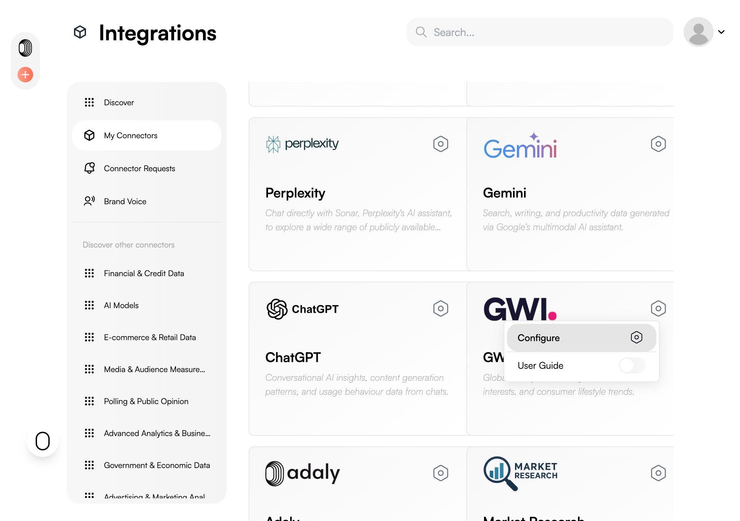Click the GWI card hexagon settings icon
The width and height of the screenshot is (740, 521).
[658, 308]
